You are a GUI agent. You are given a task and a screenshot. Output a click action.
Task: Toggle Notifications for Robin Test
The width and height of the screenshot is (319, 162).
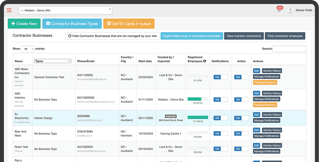point(221,149)
